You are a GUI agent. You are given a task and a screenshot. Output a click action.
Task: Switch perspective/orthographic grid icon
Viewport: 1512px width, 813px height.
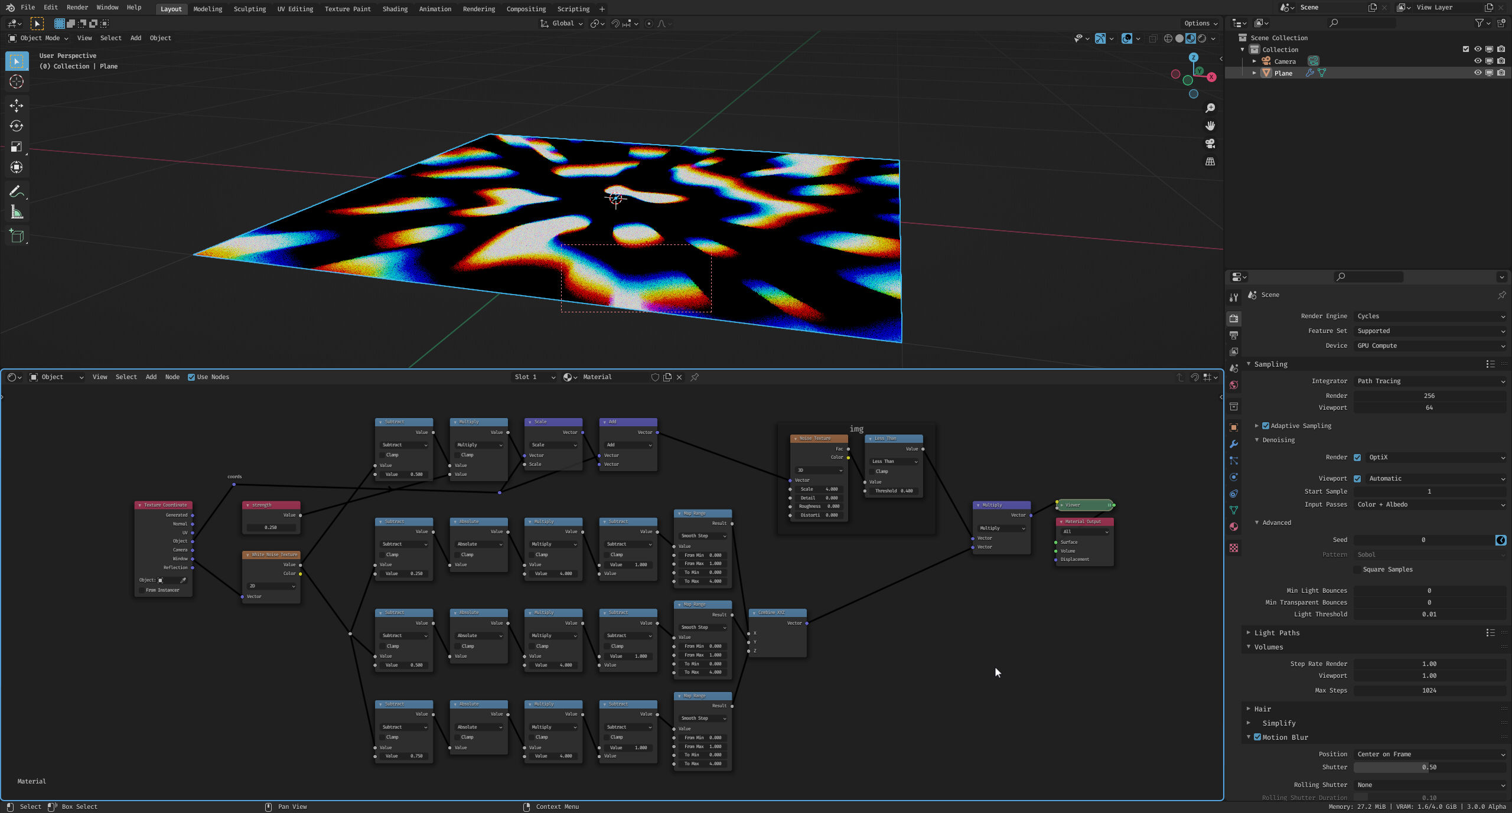pos(1210,161)
